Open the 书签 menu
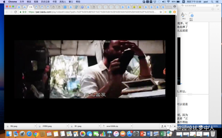Image resolution: width=222 pixels, height=138 pixels. click(55, 2)
